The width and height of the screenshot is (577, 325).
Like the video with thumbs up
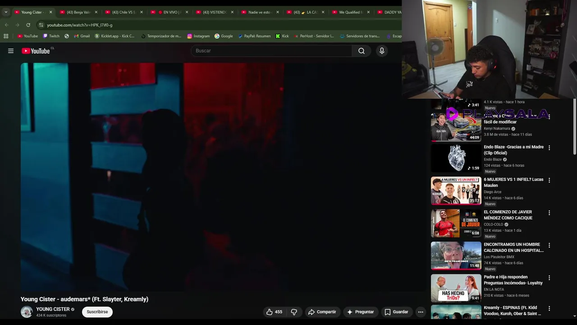click(274, 312)
